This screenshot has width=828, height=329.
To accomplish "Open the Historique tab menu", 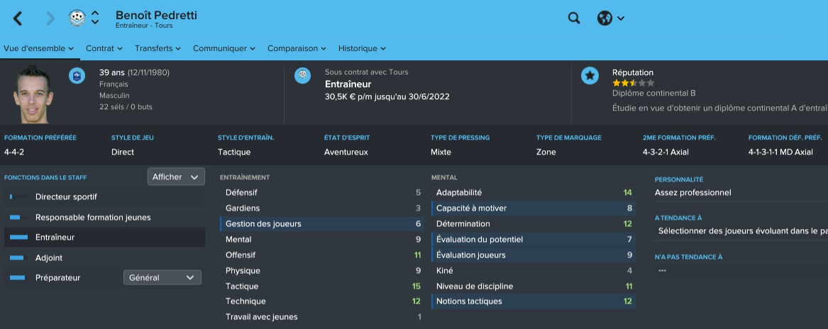I will (x=362, y=48).
